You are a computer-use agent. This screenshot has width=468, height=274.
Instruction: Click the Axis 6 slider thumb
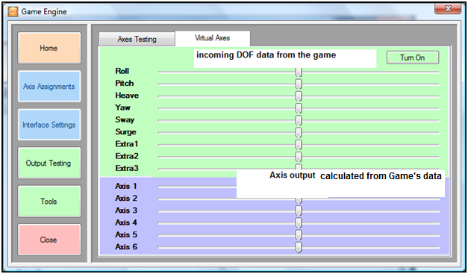click(x=299, y=247)
